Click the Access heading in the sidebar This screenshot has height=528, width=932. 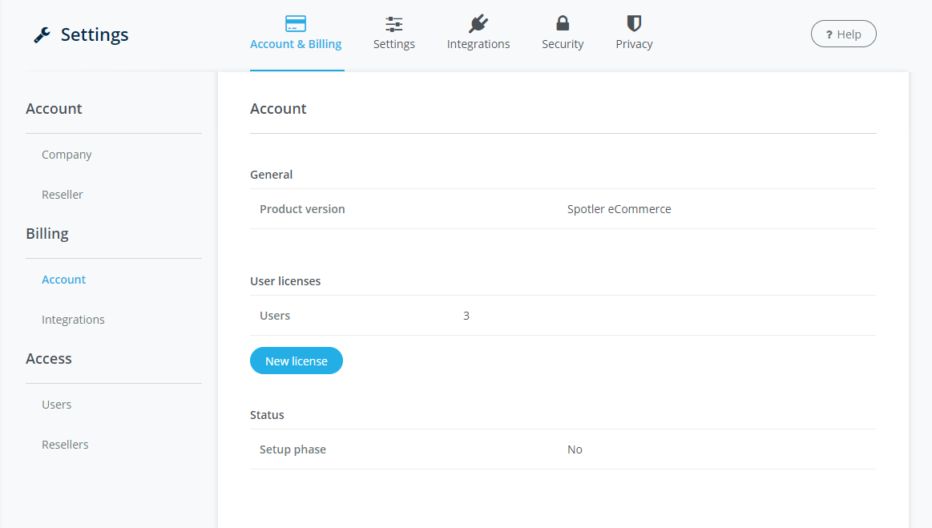click(x=49, y=359)
